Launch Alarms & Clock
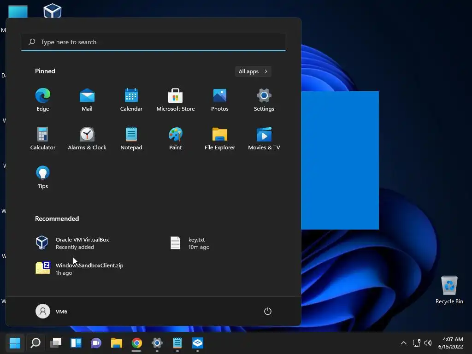472x354 pixels. coord(87,138)
